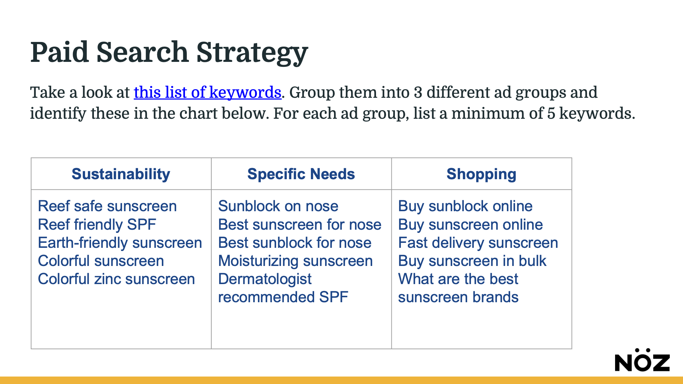Click 'Fast delivery sunscreen' in Shopping column
This screenshot has width=683, height=384.
pos(478,242)
